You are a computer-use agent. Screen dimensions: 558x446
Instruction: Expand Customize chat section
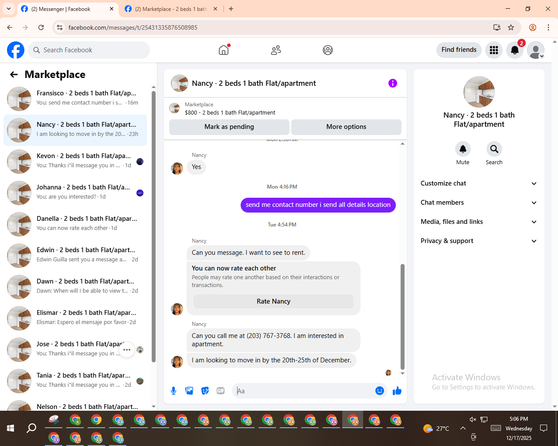click(x=479, y=183)
